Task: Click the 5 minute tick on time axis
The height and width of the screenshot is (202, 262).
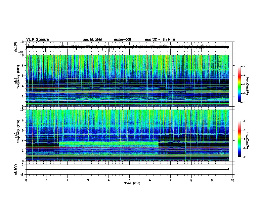Action: [129, 180]
